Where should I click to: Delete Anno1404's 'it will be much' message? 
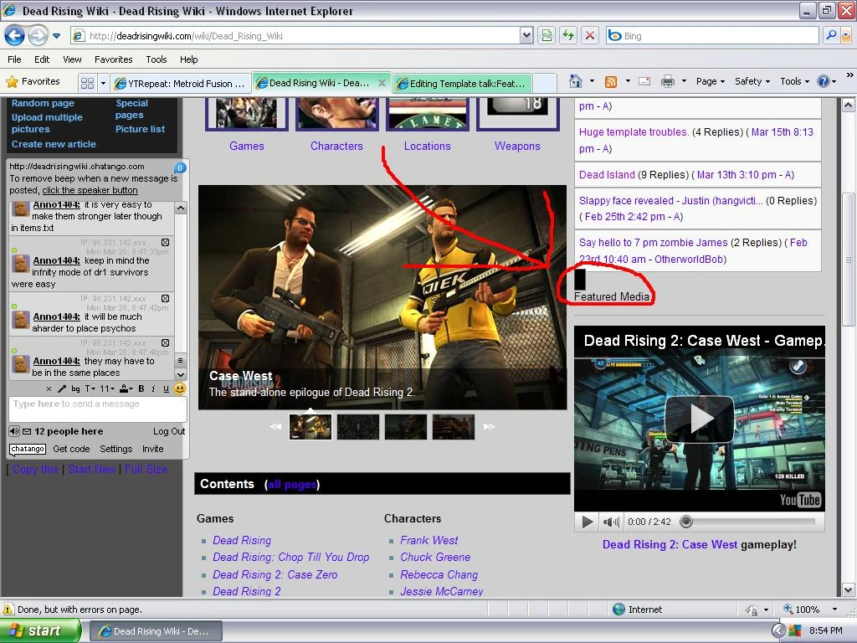click(165, 299)
